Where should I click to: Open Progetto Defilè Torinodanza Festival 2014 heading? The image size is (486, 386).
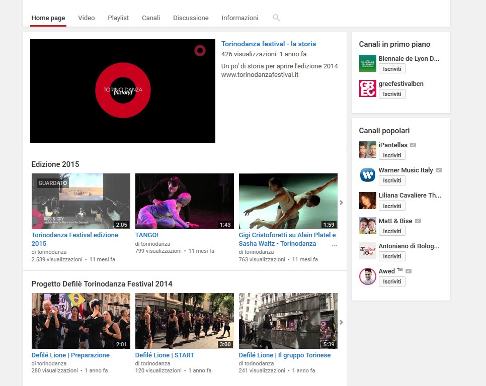click(x=102, y=284)
